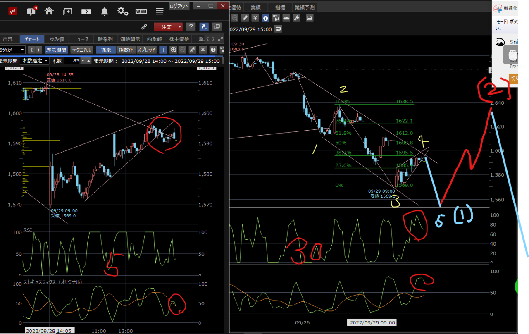The width and height of the screenshot is (529, 334).
Task: Click the area chart icon in right window
Action: (286, 18)
